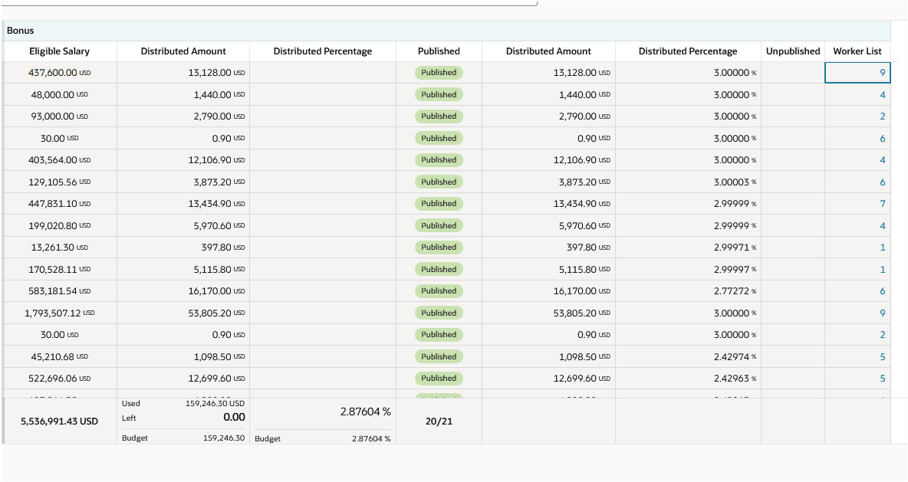
Task: Open worker list link for 403,564.00 salary row
Action: pos(883,160)
